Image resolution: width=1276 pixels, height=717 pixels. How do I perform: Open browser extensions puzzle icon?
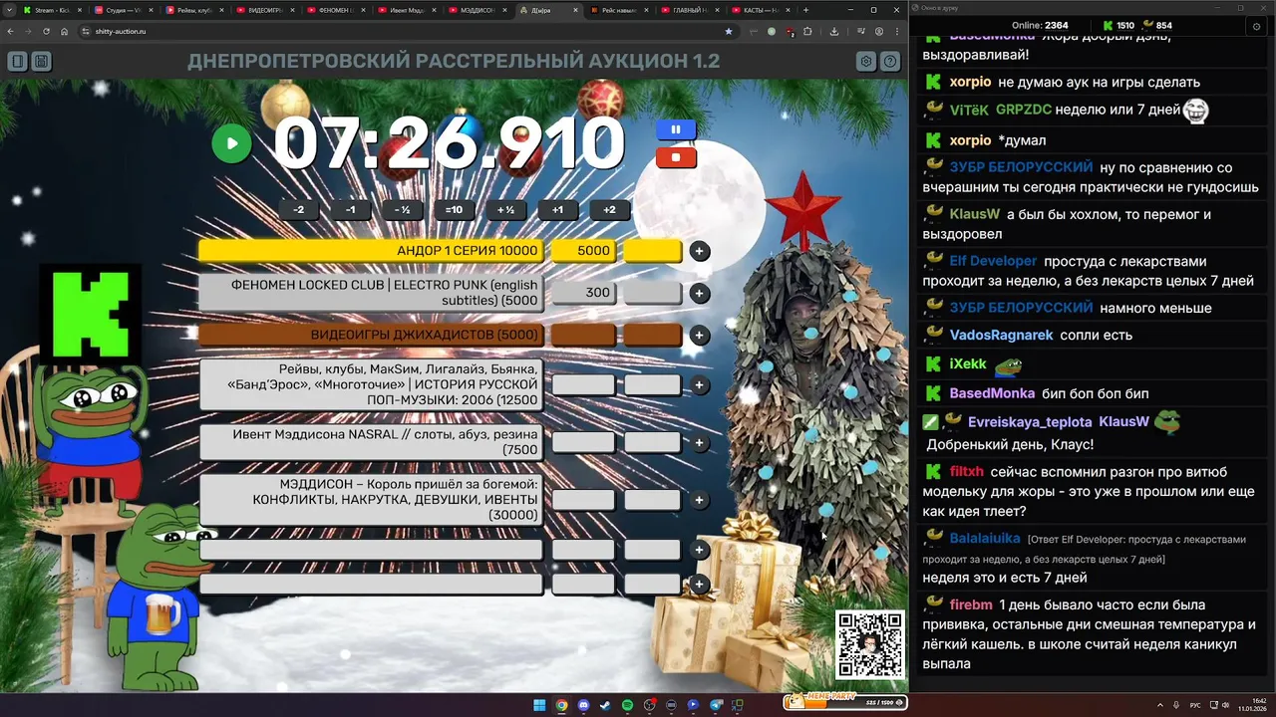pos(807,31)
